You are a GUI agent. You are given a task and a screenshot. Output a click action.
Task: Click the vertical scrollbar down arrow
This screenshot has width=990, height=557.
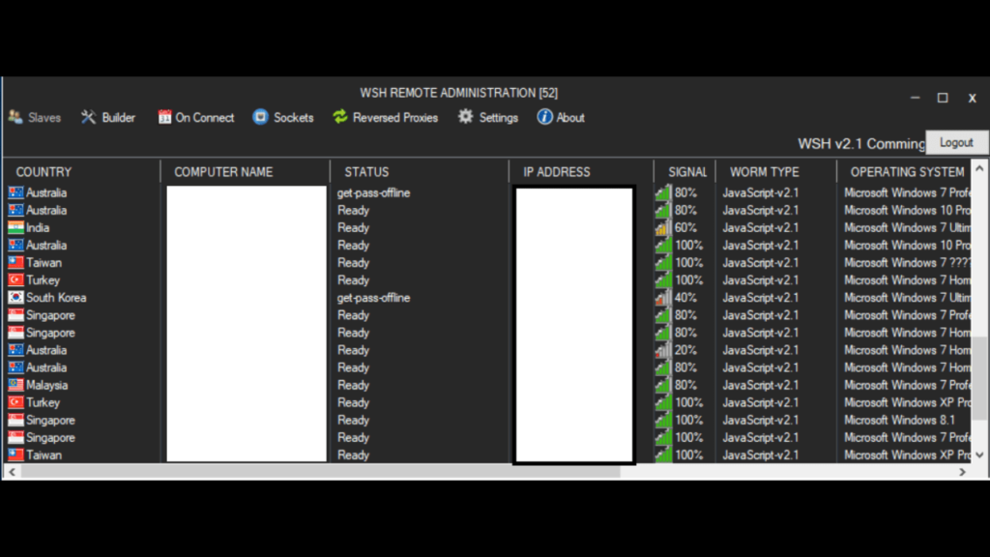click(979, 454)
